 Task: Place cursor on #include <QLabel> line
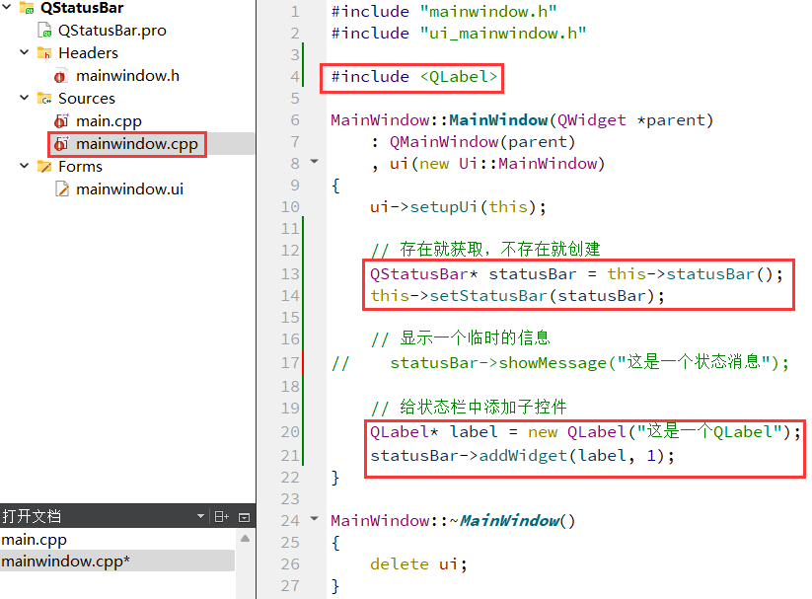[x=413, y=77]
